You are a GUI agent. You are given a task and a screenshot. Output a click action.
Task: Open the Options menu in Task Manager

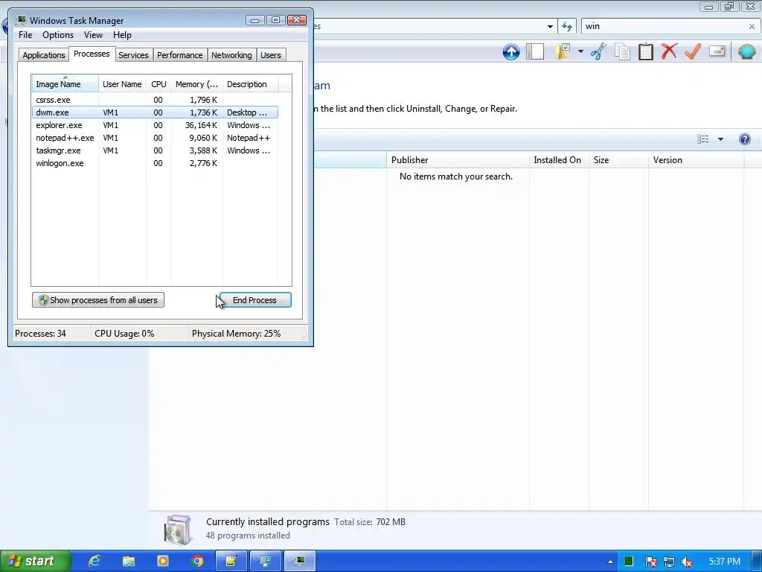58,35
